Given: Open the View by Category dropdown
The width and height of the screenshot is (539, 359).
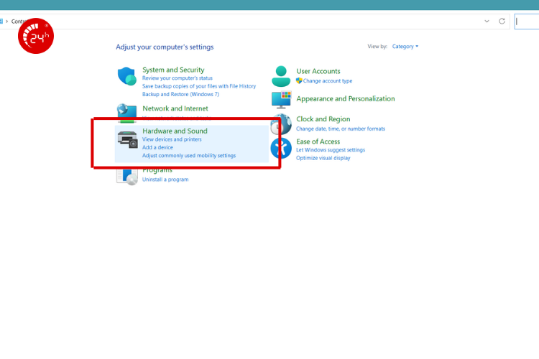Looking at the screenshot, I should pyautogui.click(x=405, y=47).
